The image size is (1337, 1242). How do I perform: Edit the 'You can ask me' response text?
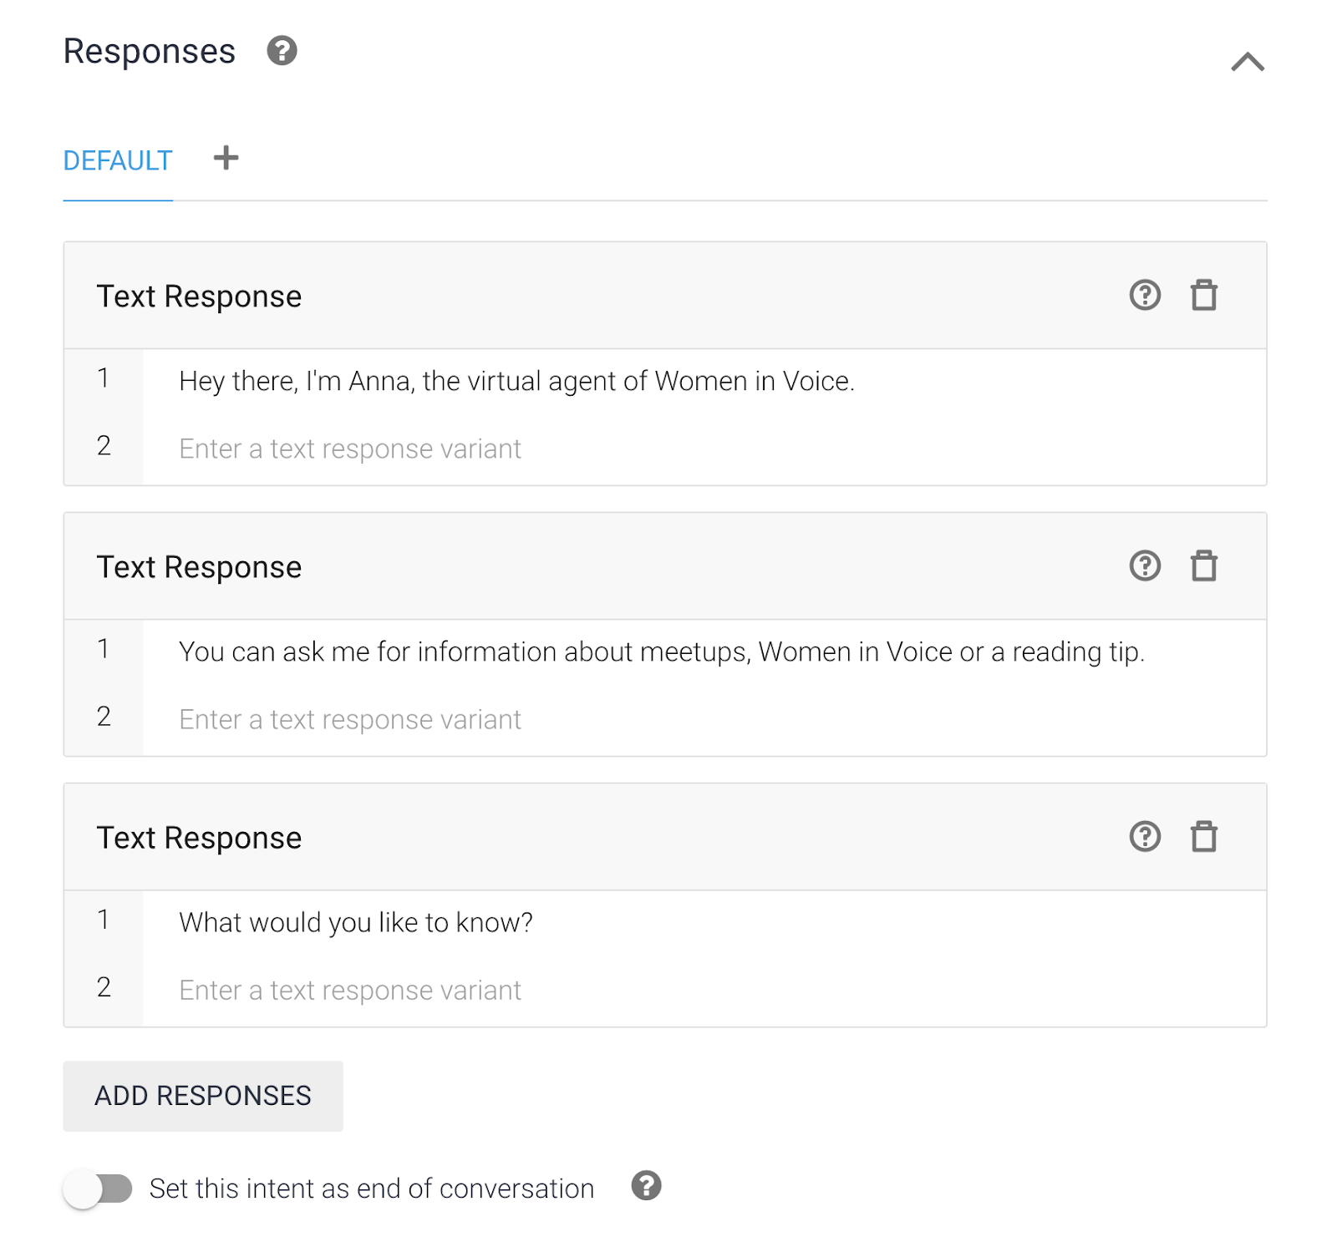[661, 651]
